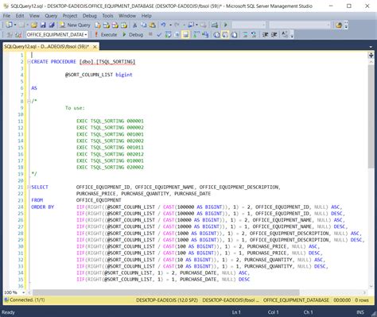Click the Analysis Services DMX Query icon

click(x=115, y=25)
